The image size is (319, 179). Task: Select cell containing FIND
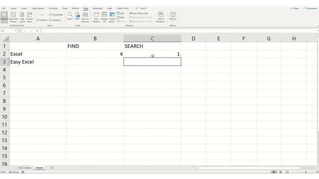click(x=95, y=46)
